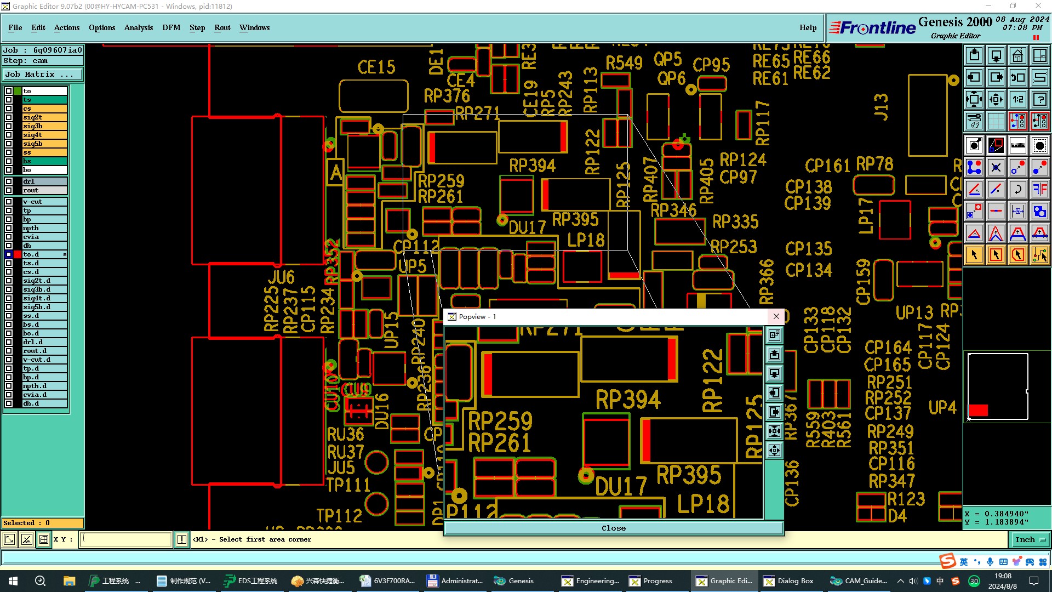Click the 1:2 zoom scale icon
1052x592 pixels.
[x=1017, y=99]
